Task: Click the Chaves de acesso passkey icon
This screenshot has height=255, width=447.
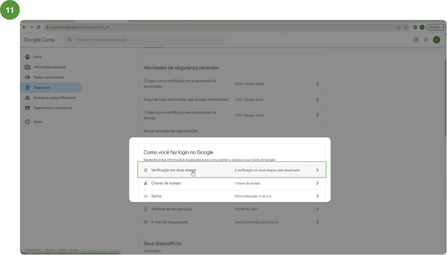Action: coord(145,183)
